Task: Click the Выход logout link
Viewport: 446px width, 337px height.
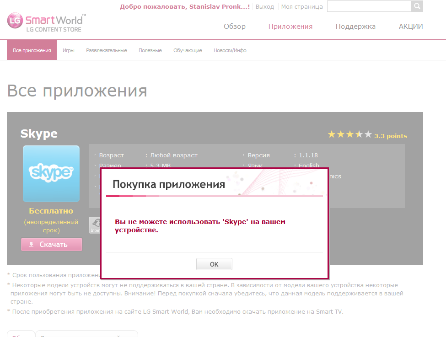Action: (x=265, y=7)
